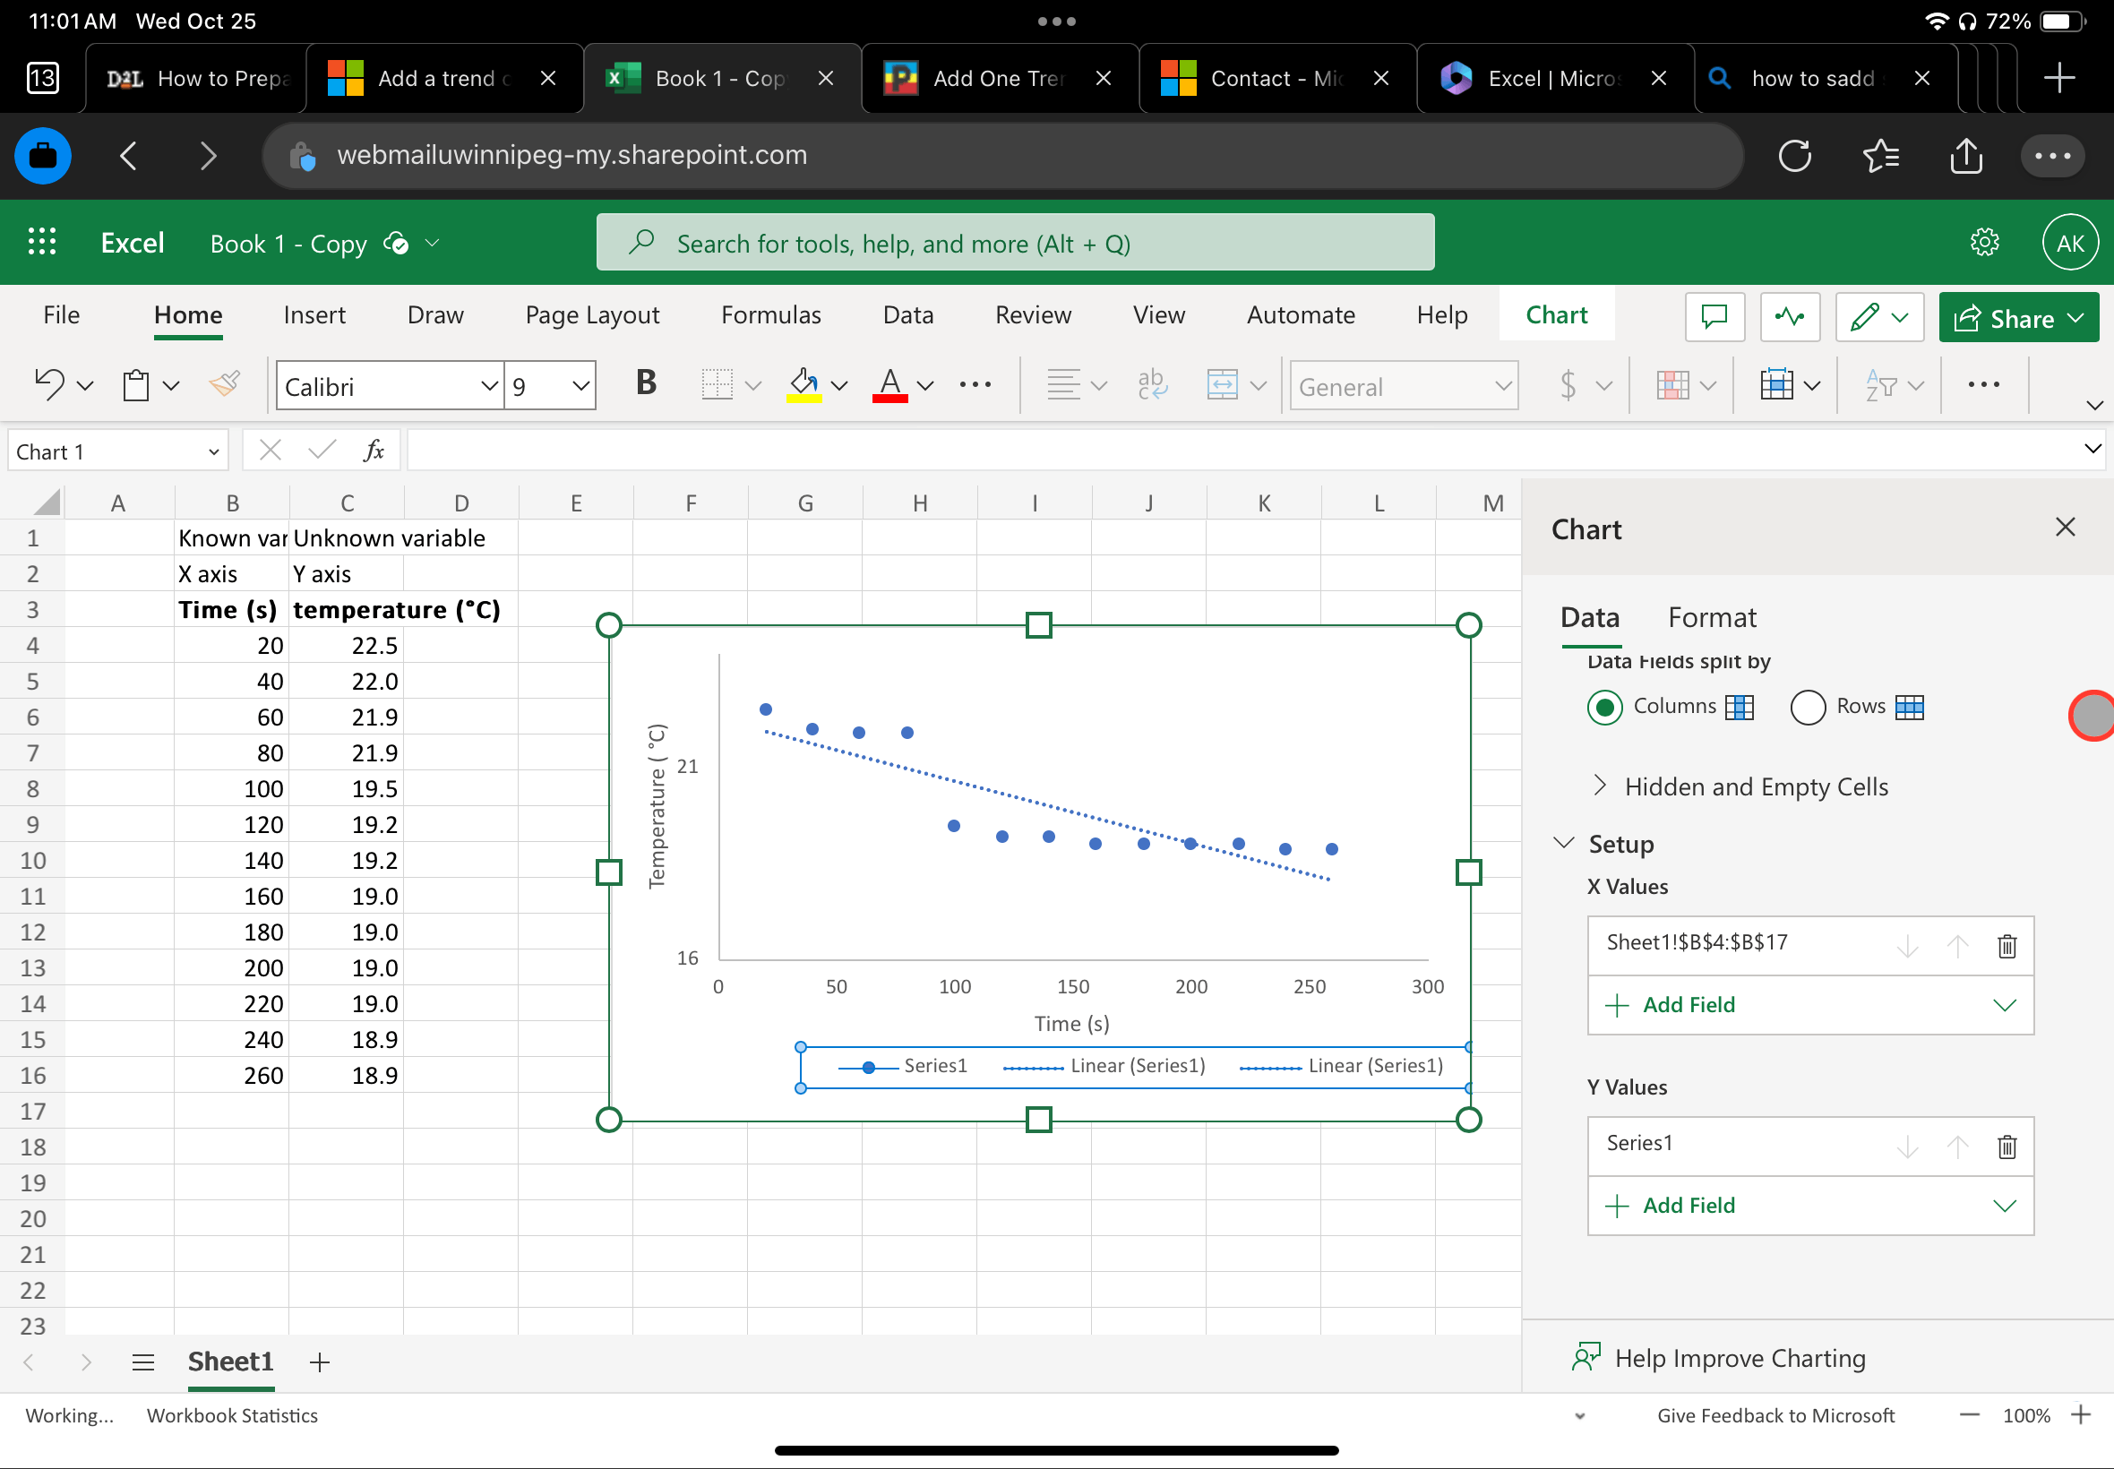Image resolution: width=2114 pixels, height=1469 pixels.
Task: Click the Paste clipboard icon
Action: 136,385
